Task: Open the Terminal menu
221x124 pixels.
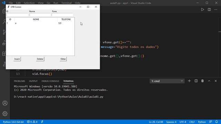Action: point(66,3)
